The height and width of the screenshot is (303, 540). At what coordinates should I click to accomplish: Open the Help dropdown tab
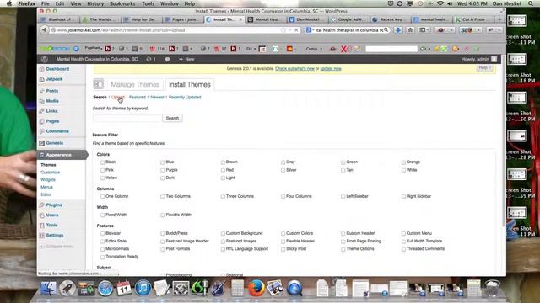(484, 68)
